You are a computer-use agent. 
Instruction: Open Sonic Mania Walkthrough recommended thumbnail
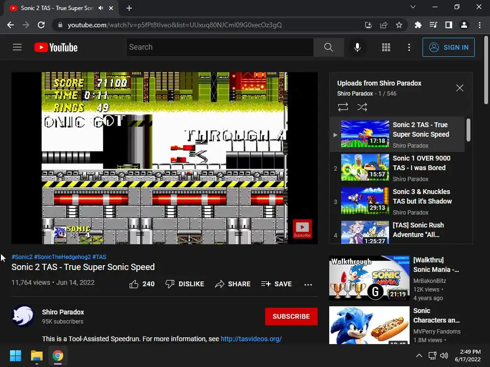point(369,278)
